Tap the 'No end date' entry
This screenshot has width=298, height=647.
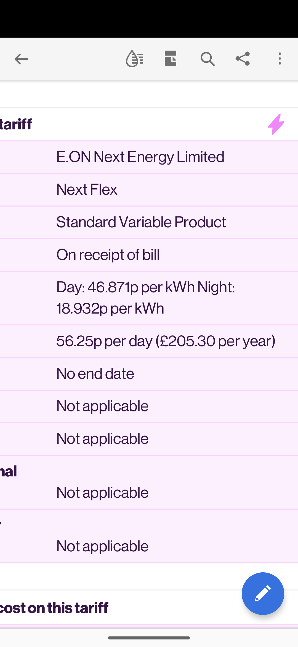95,374
